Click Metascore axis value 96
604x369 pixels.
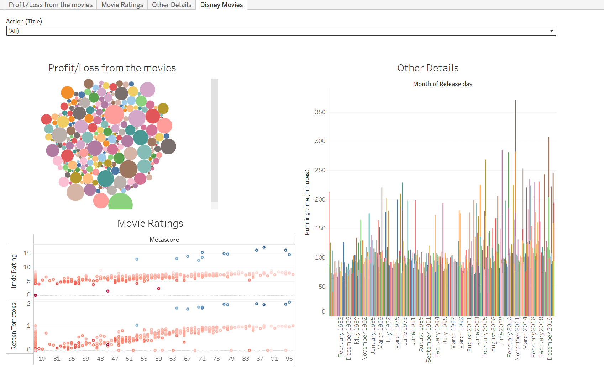(x=289, y=359)
